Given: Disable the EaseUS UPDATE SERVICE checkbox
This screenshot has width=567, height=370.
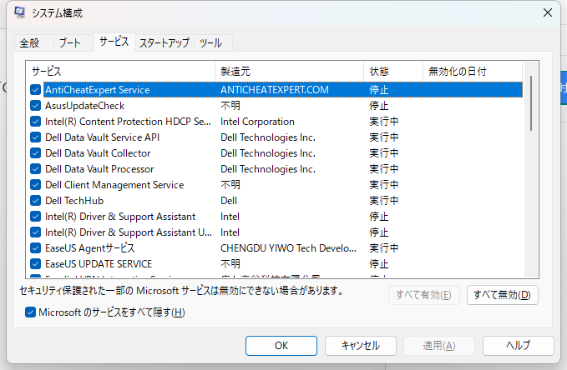Looking at the screenshot, I should pyautogui.click(x=35, y=264).
